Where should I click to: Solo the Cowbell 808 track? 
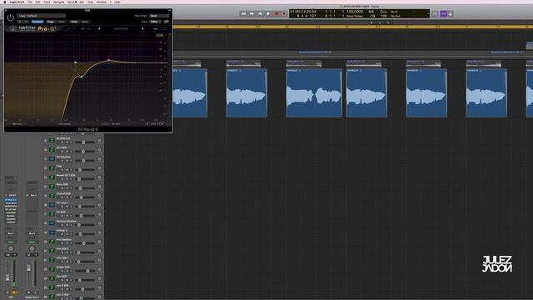pyautogui.click(x=67, y=197)
